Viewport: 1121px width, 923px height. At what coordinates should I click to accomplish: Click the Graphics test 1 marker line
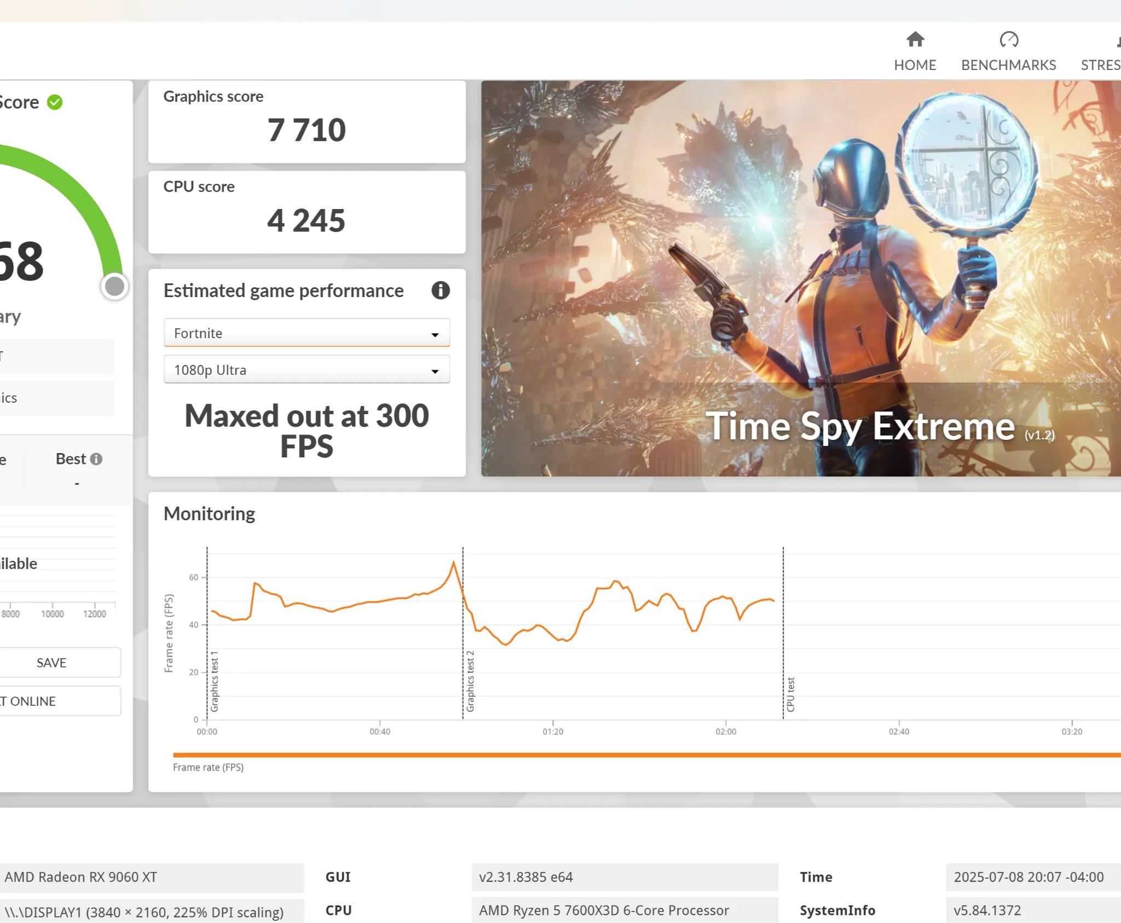tap(207, 633)
